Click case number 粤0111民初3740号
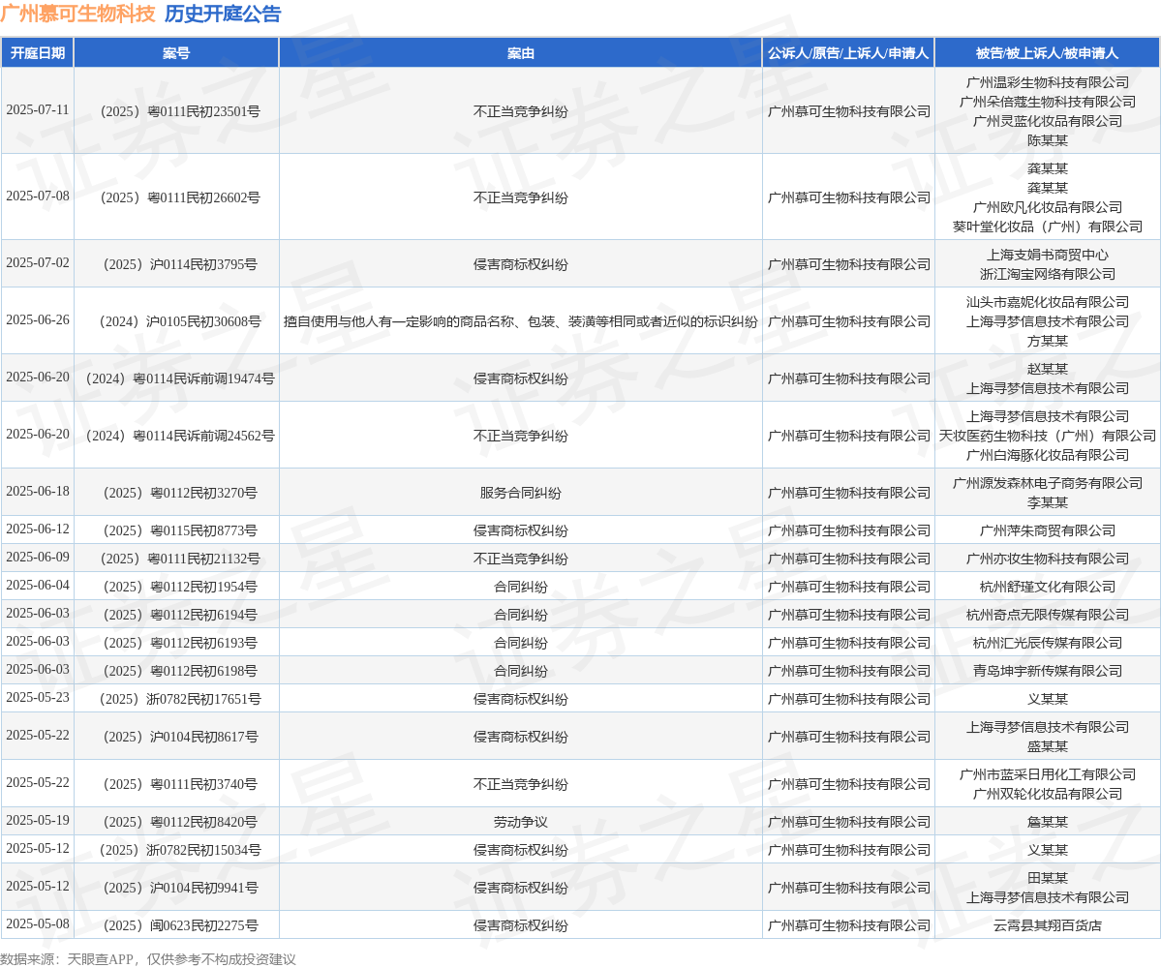This screenshot has height=968, width=1161. [180, 784]
